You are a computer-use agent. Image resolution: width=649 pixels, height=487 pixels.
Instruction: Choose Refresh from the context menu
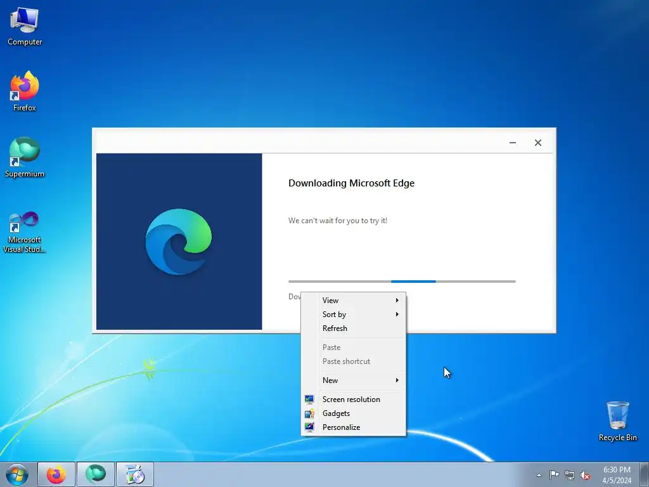click(x=354, y=328)
